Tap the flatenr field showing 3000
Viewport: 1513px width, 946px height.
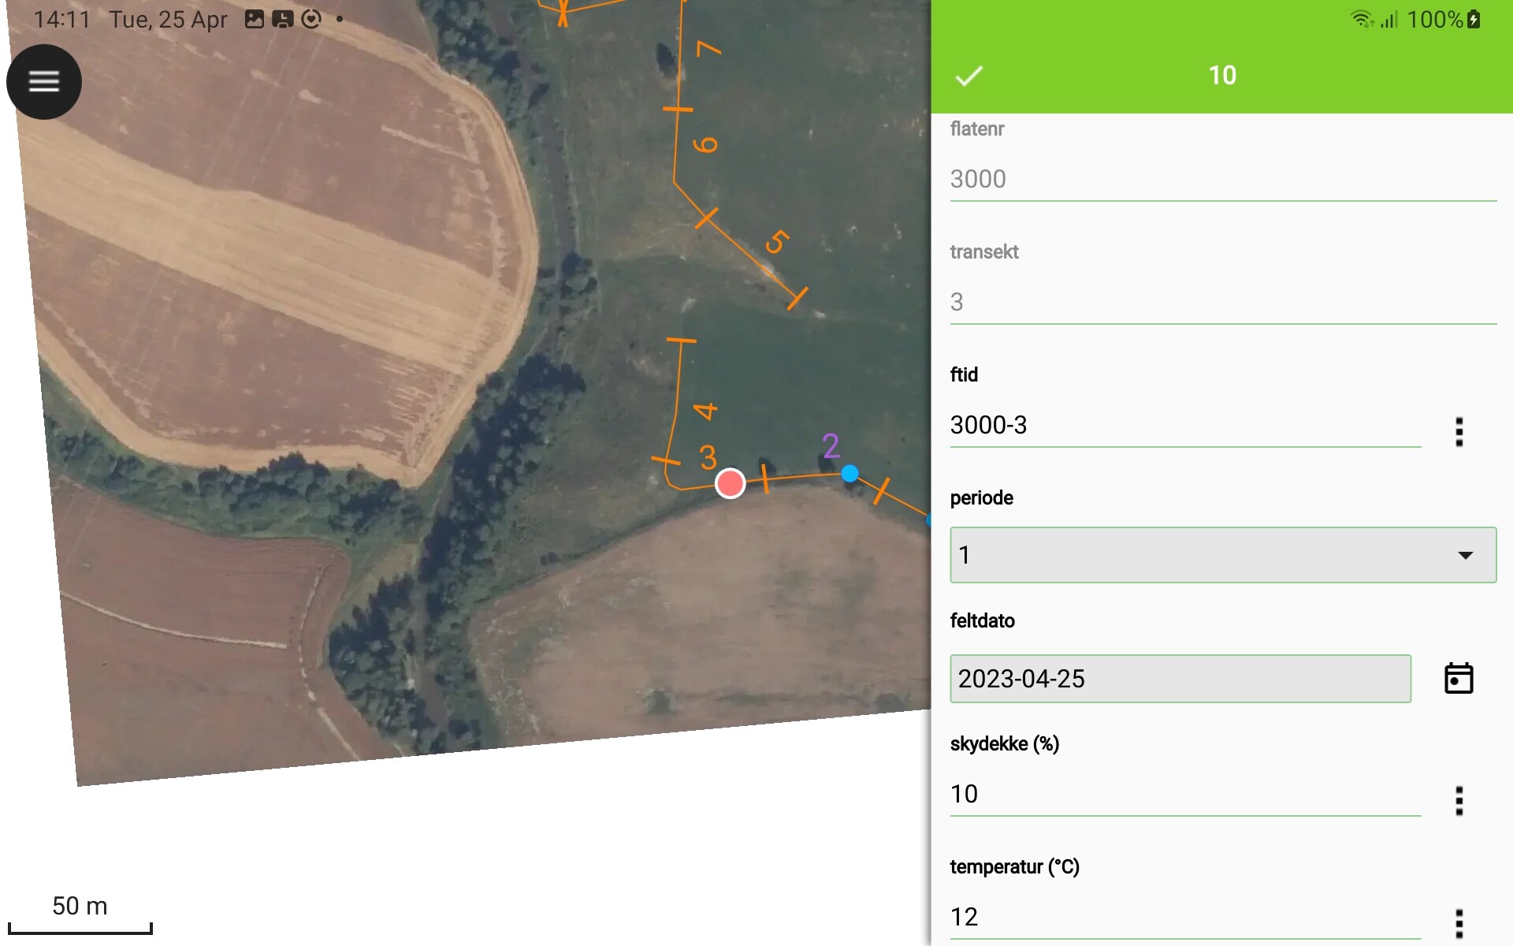tap(1223, 180)
